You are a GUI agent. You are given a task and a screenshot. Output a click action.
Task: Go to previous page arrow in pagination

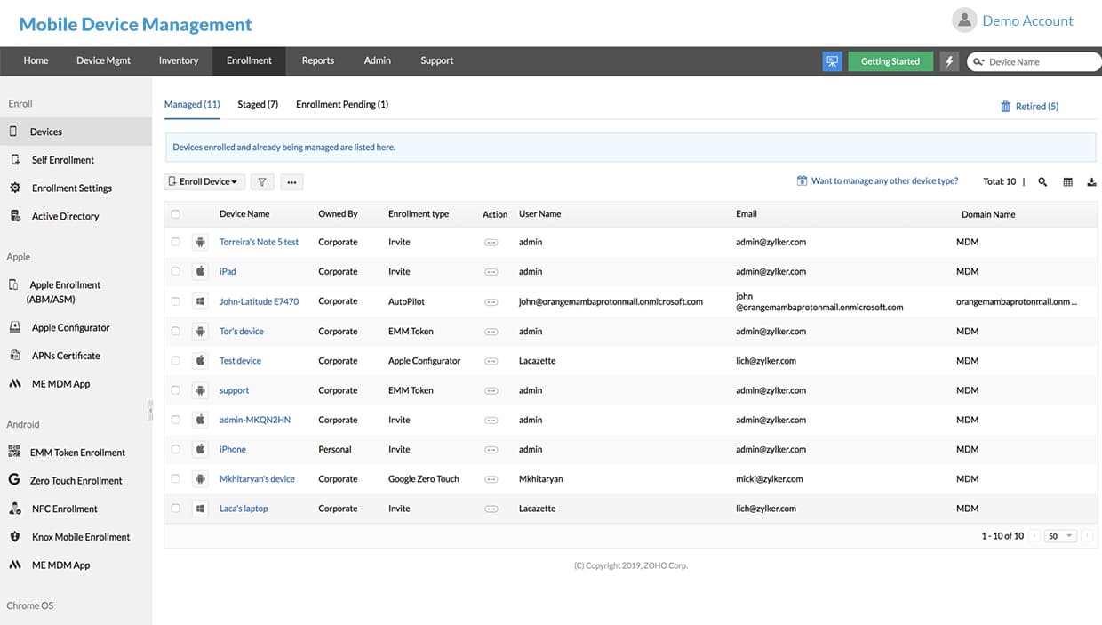pos(1034,536)
